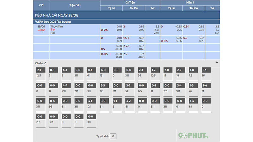Select full-match under odds 0.99
The image size is (253, 142).
[x=141, y=30]
